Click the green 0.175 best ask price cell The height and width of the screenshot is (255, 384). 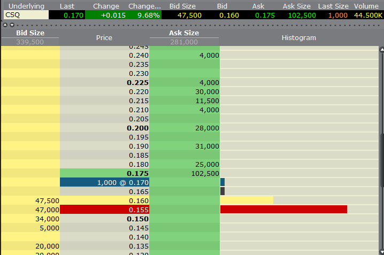104,173
